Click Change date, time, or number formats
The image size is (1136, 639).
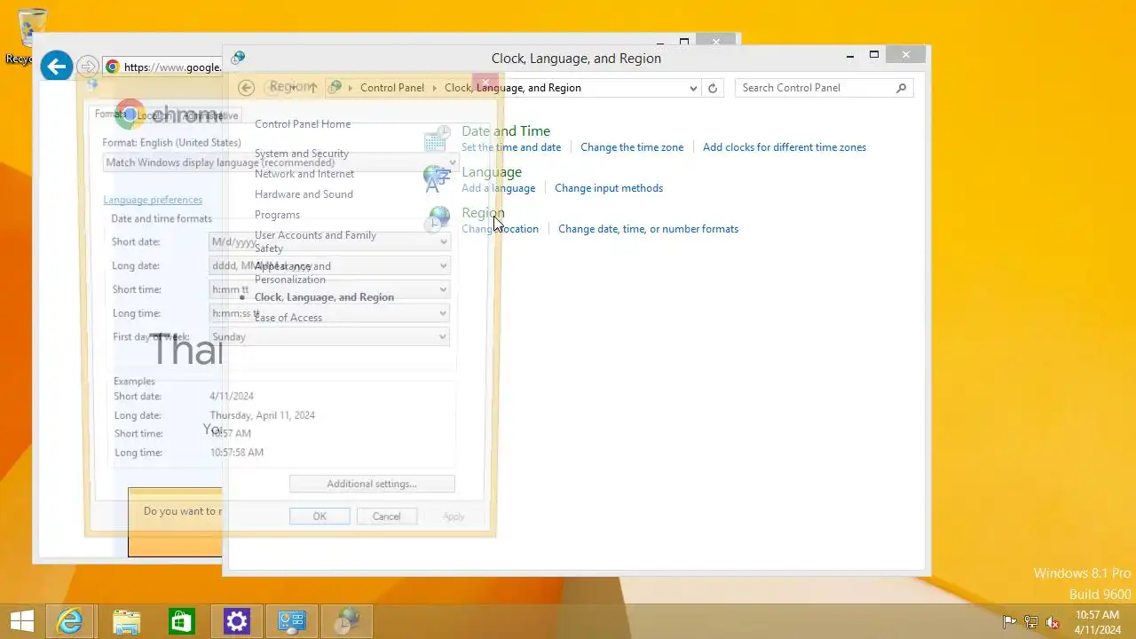tap(648, 229)
